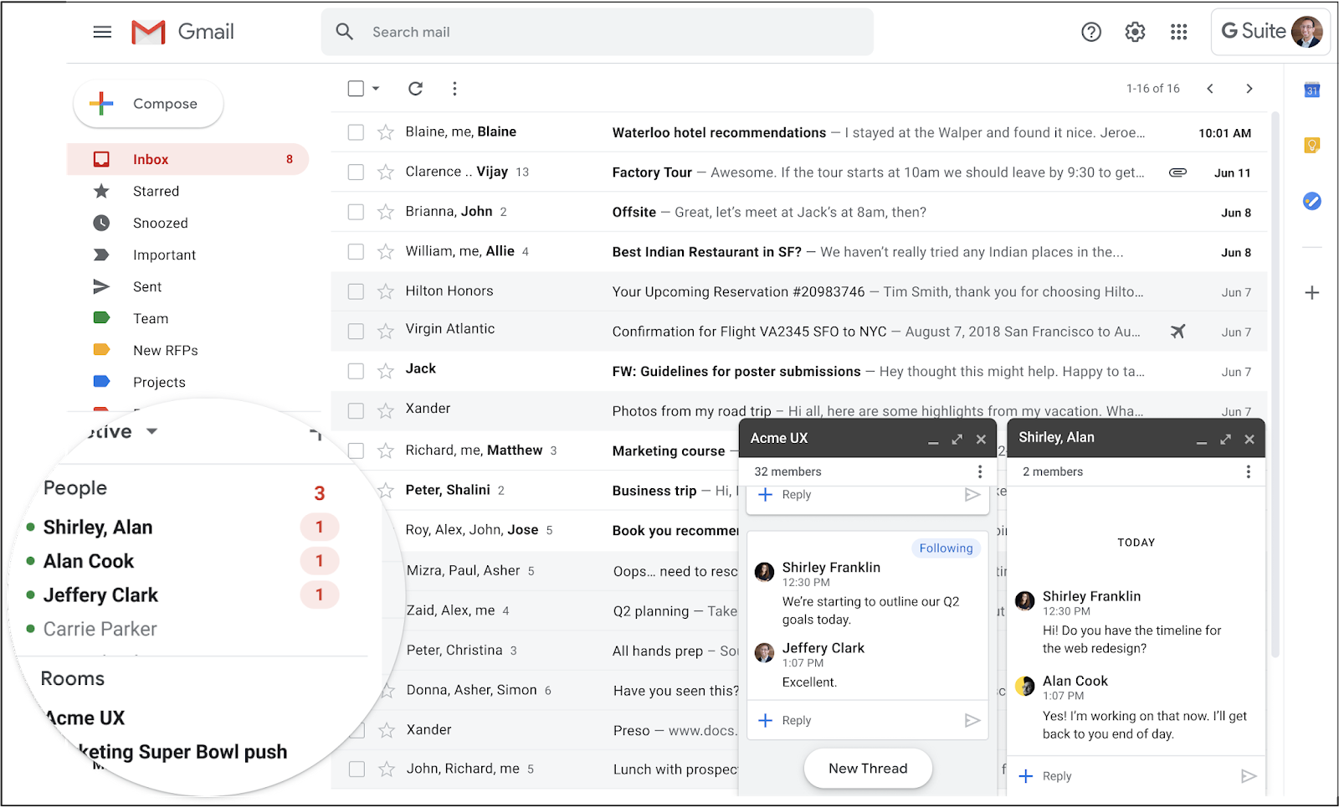The width and height of the screenshot is (1339, 808).
Task: Open the Google apps grid launcher
Action: [1179, 32]
